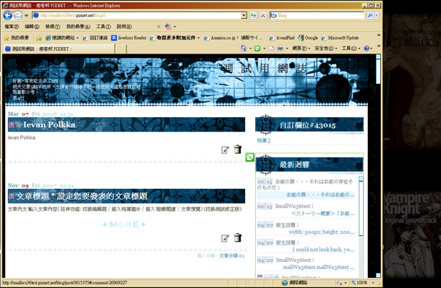Viewport: 441px width, 288px height.
Task: Go back with the browser Back arrow
Action: [8, 15]
